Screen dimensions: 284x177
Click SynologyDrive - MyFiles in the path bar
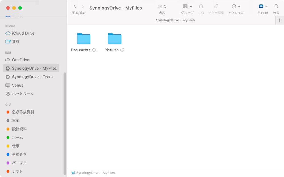[x=95, y=173]
